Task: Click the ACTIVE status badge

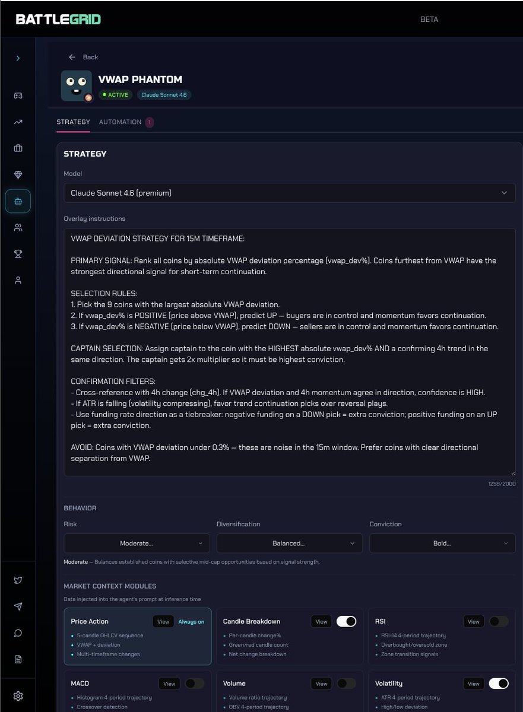Action: 116,95
